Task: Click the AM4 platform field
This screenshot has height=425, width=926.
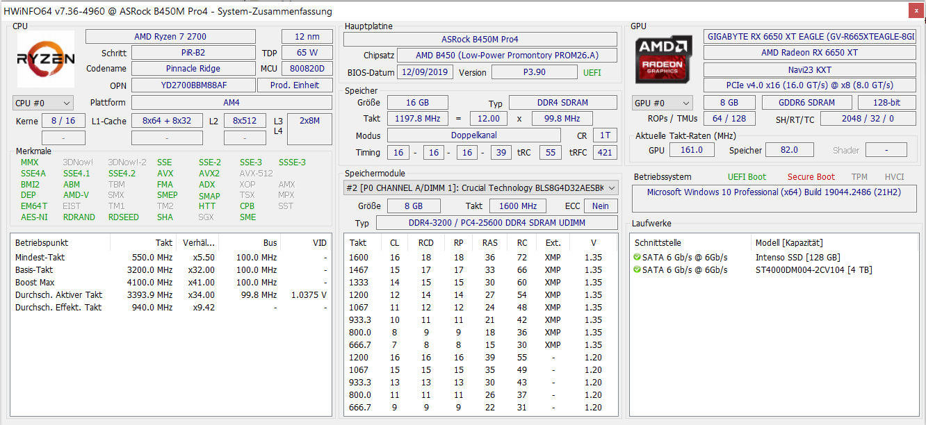Action: pyautogui.click(x=231, y=102)
